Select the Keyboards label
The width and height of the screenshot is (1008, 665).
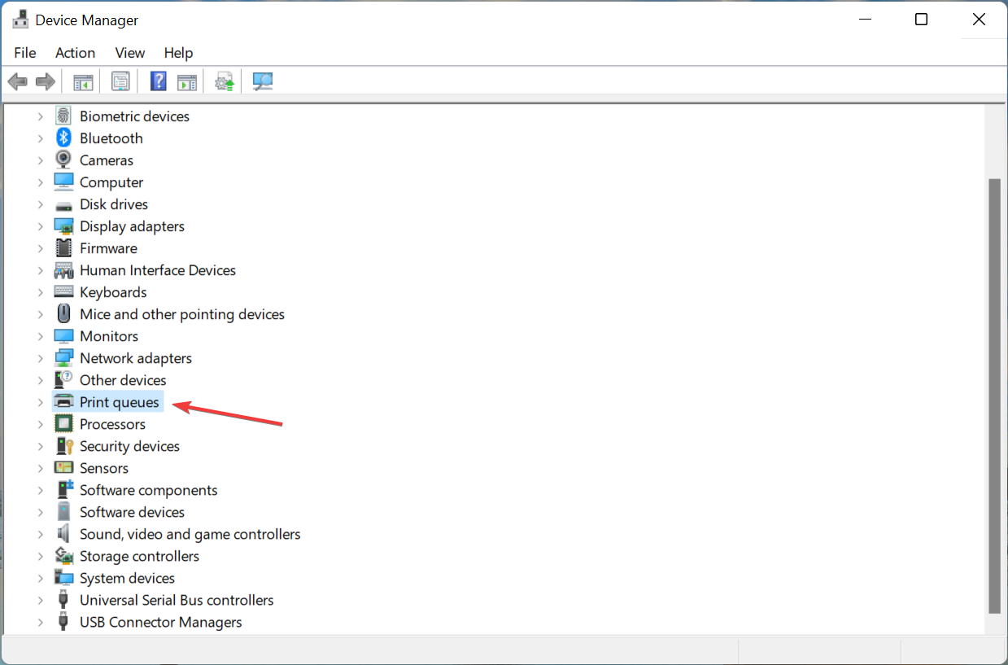[113, 292]
